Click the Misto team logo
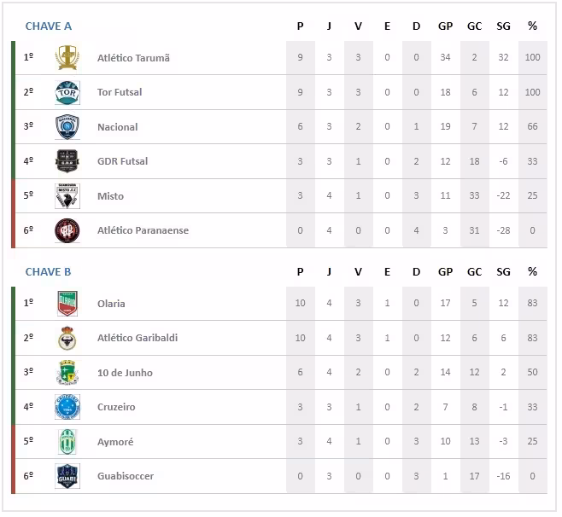562x517 pixels. coord(67,196)
